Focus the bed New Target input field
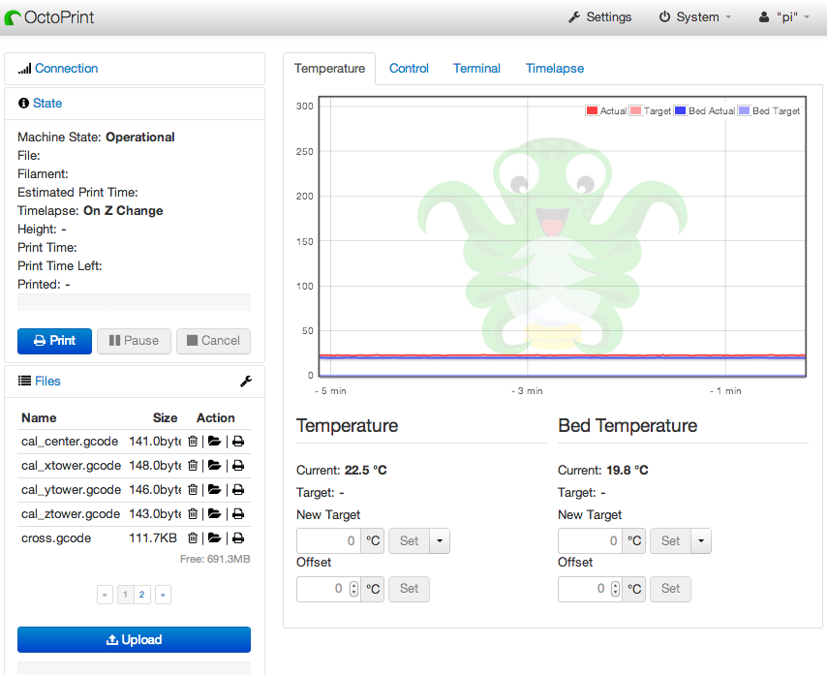Screen dimensions: 827x675 point(590,541)
